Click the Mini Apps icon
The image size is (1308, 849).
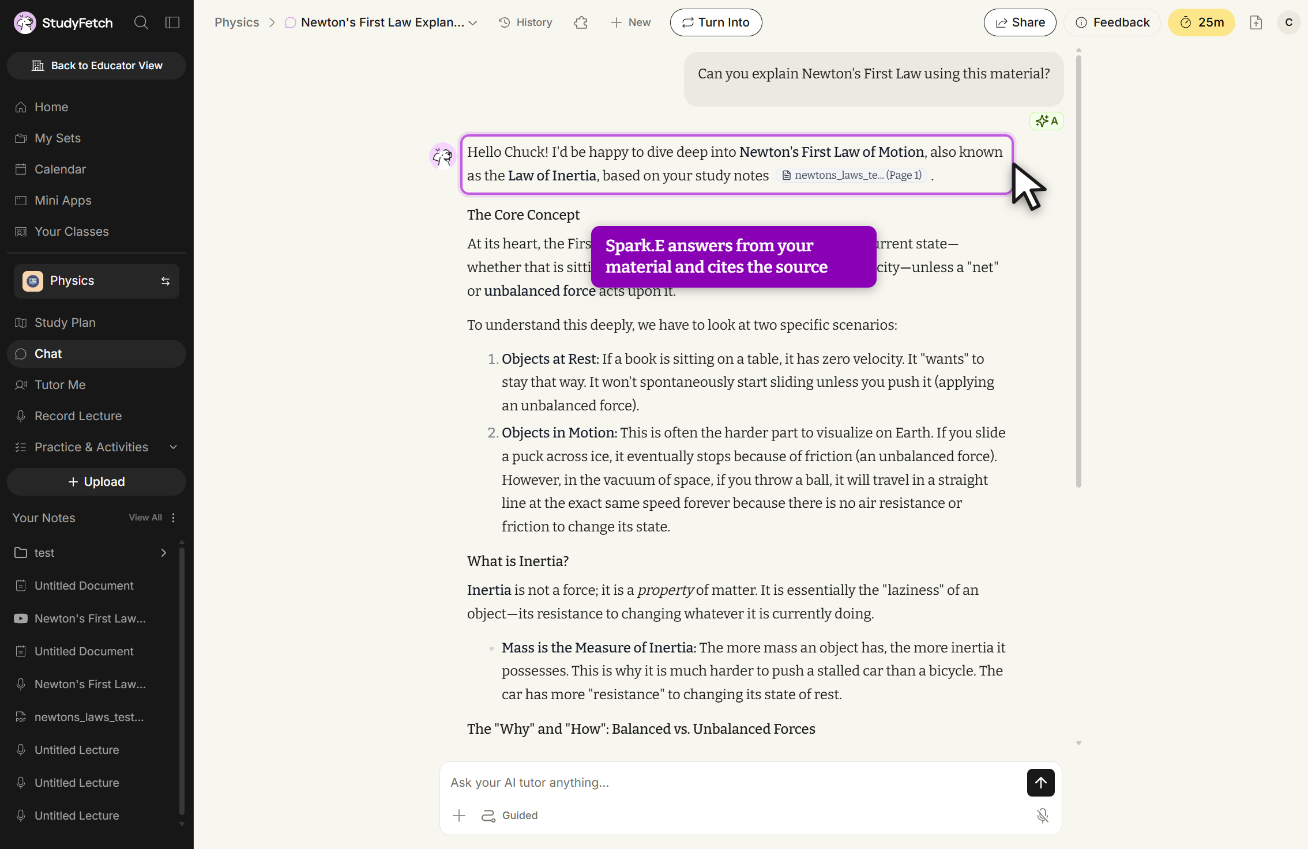click(x=21, y=201)
